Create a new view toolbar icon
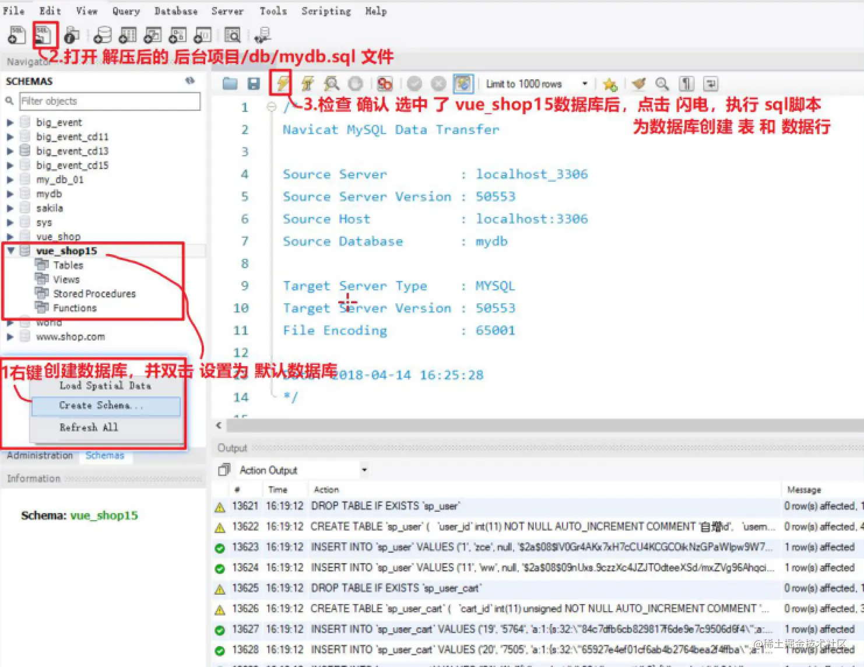This screenshot has height=667, width=864. (153, 35)
